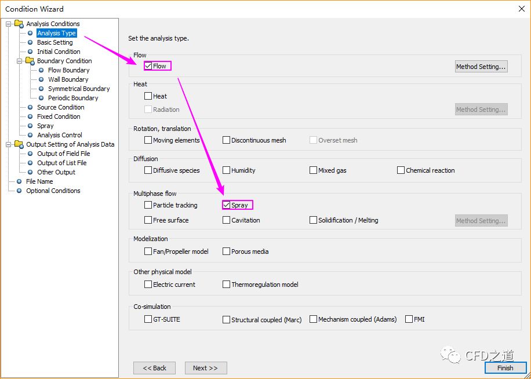The height and width of the screenshot is (379, 531).
Task: Click the bullet icon beside Wall Boundary
Action: pyautogui.click(x=41, y=79)
